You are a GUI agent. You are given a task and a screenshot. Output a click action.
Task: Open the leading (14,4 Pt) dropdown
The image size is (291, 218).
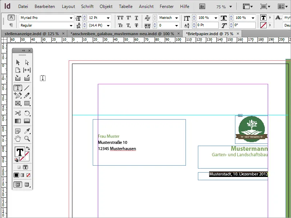click(x=108, y=25)
